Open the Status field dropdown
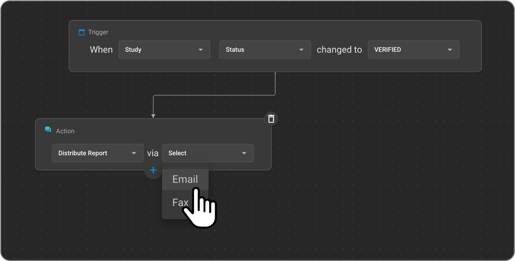The width and height of the screenshot is (515, 261). pos(265,50)
